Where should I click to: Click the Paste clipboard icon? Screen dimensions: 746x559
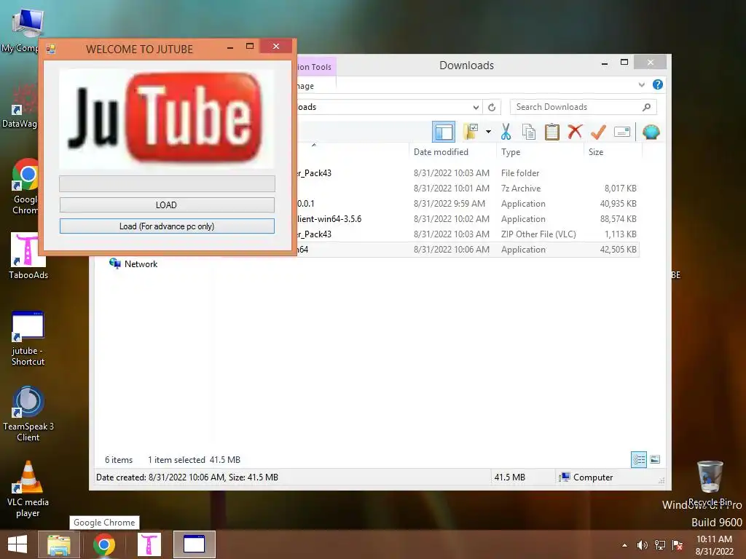coord(552,132)
